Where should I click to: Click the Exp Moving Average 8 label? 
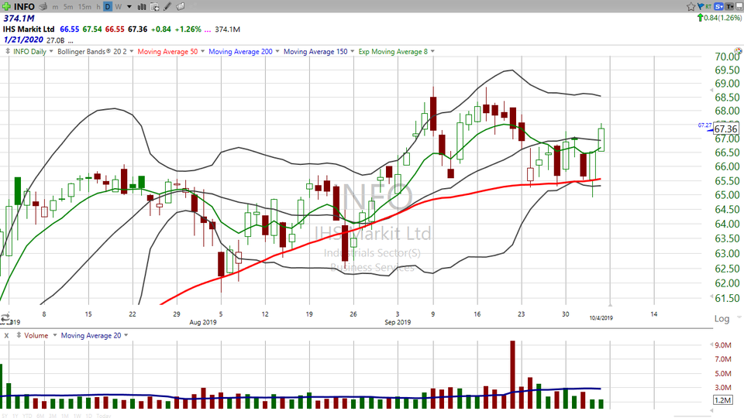click(x=393, y=52)
